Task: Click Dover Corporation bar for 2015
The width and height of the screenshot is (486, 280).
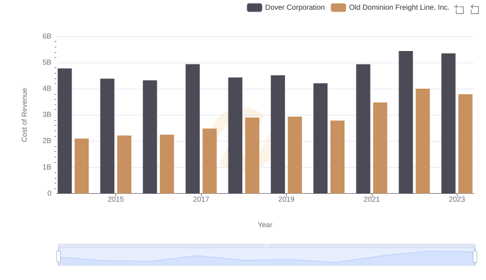Action: (x=108, y=136)
